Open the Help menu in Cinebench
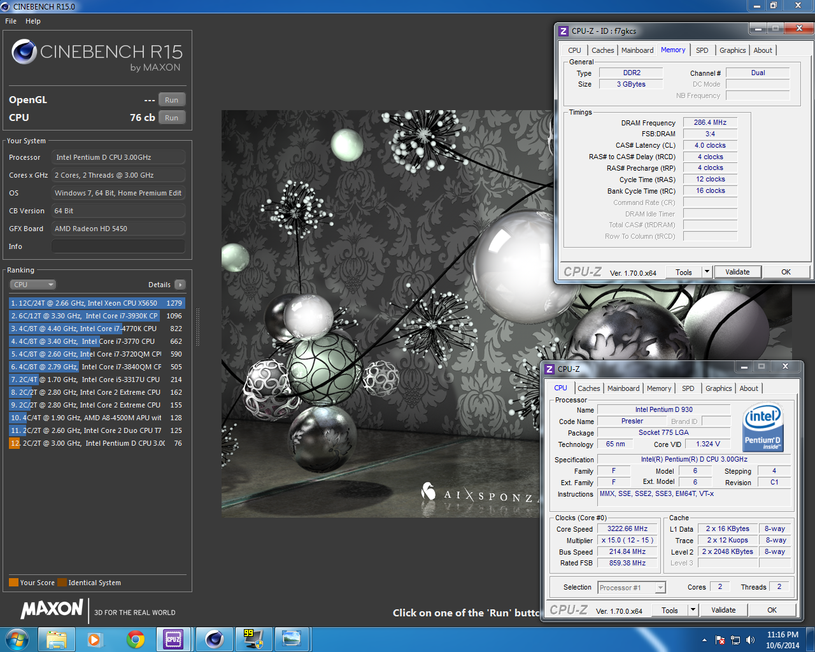Screen dimensions: 815x652 (33, 21)
